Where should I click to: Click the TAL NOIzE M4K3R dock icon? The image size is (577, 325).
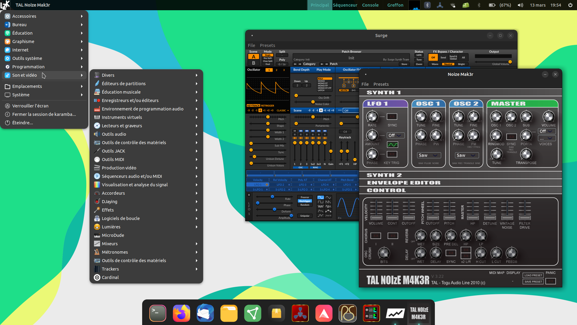(419, 313)
